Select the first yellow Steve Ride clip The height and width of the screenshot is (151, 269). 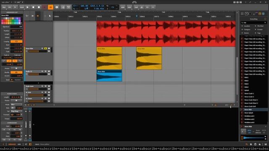[x=109, y=58]
